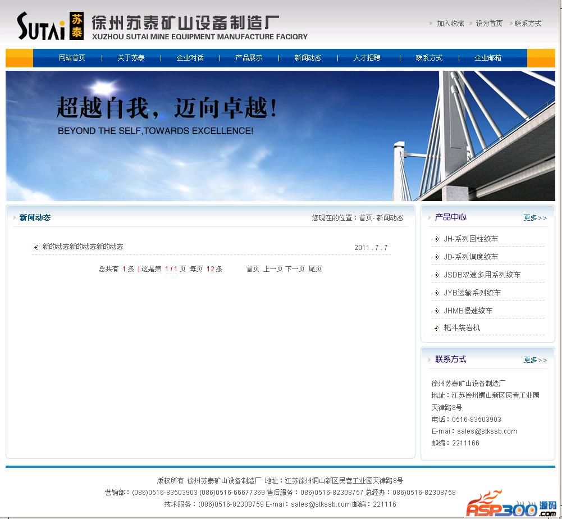562x519 pixels.
Task: Open product JYB运输系列绞车
Action: coord(472,293)
